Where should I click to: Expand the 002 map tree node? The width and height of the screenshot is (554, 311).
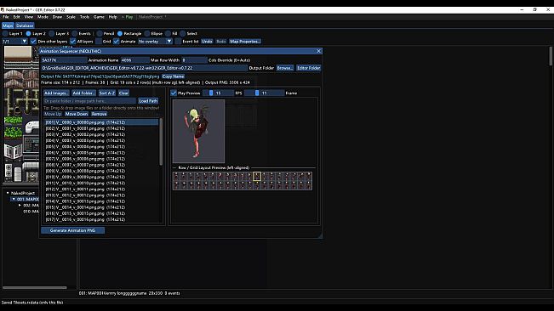pyautogui.click(x=20, y=205)
